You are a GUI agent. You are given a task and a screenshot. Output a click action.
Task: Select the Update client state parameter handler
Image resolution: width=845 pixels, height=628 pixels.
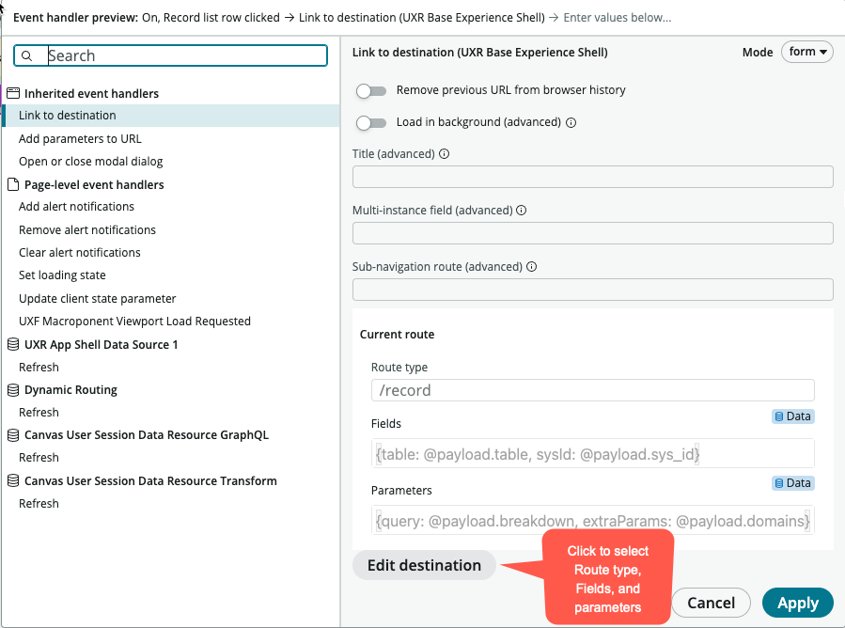[x=99, y=298]
